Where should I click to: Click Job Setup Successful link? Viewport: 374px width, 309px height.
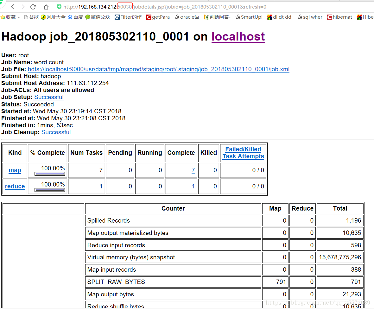point(48,97)
